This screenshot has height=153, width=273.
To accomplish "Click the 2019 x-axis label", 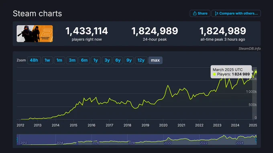I will tap(145, 125).
